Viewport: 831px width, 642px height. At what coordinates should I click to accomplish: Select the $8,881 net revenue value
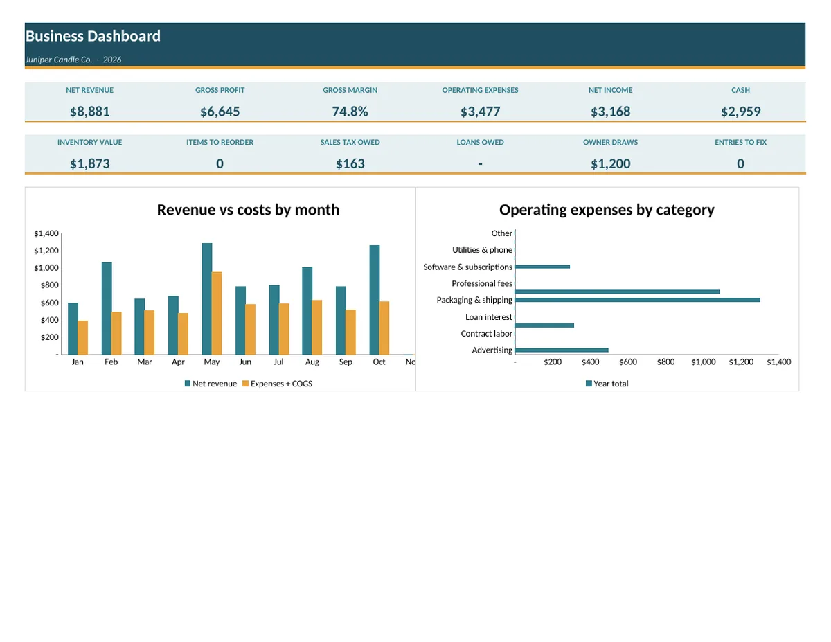[90, 112]
